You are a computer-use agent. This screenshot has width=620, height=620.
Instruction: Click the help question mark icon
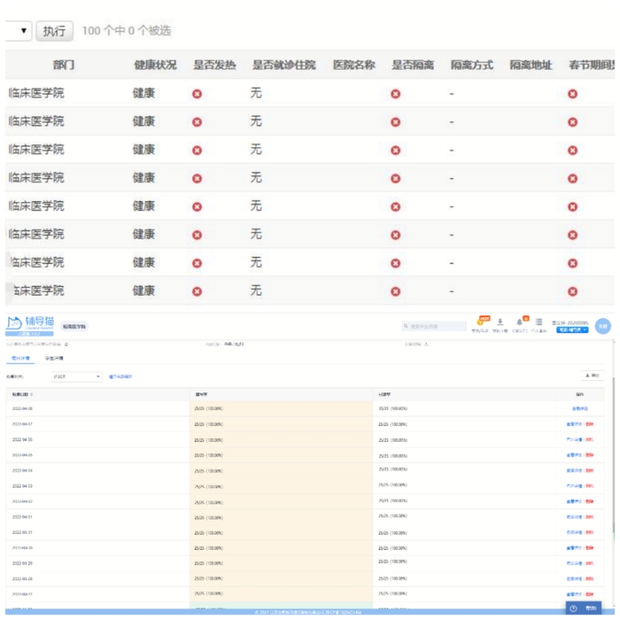[574, 608]
